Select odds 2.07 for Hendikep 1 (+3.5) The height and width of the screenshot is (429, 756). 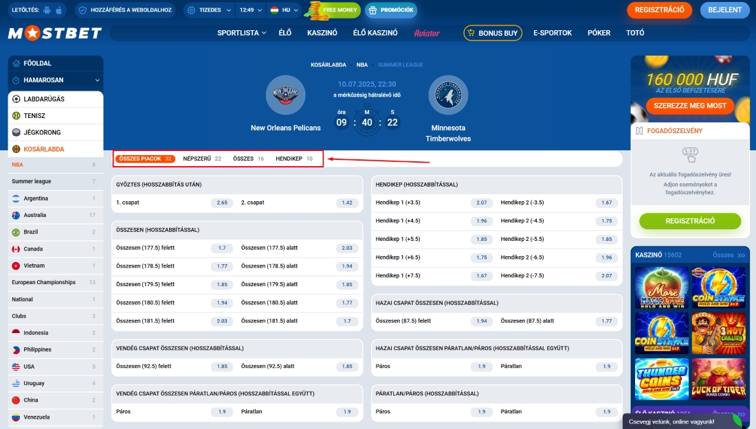482,202
